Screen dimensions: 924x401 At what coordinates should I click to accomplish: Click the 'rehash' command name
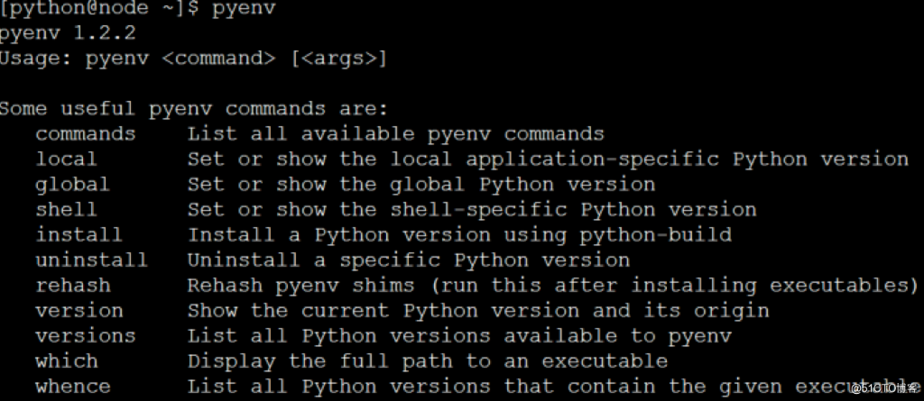(72, 286)
